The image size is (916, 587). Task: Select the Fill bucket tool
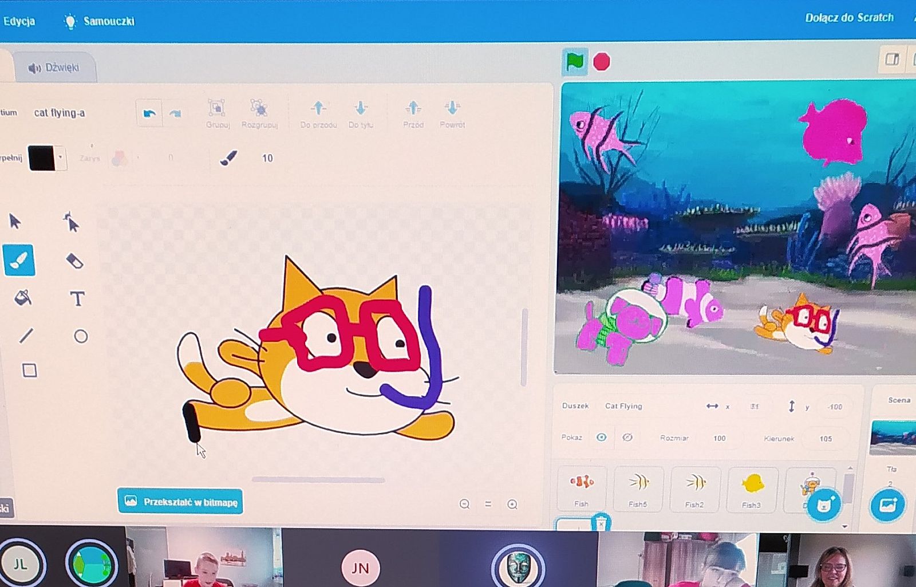pyautogui.click(x=23, y=298)
